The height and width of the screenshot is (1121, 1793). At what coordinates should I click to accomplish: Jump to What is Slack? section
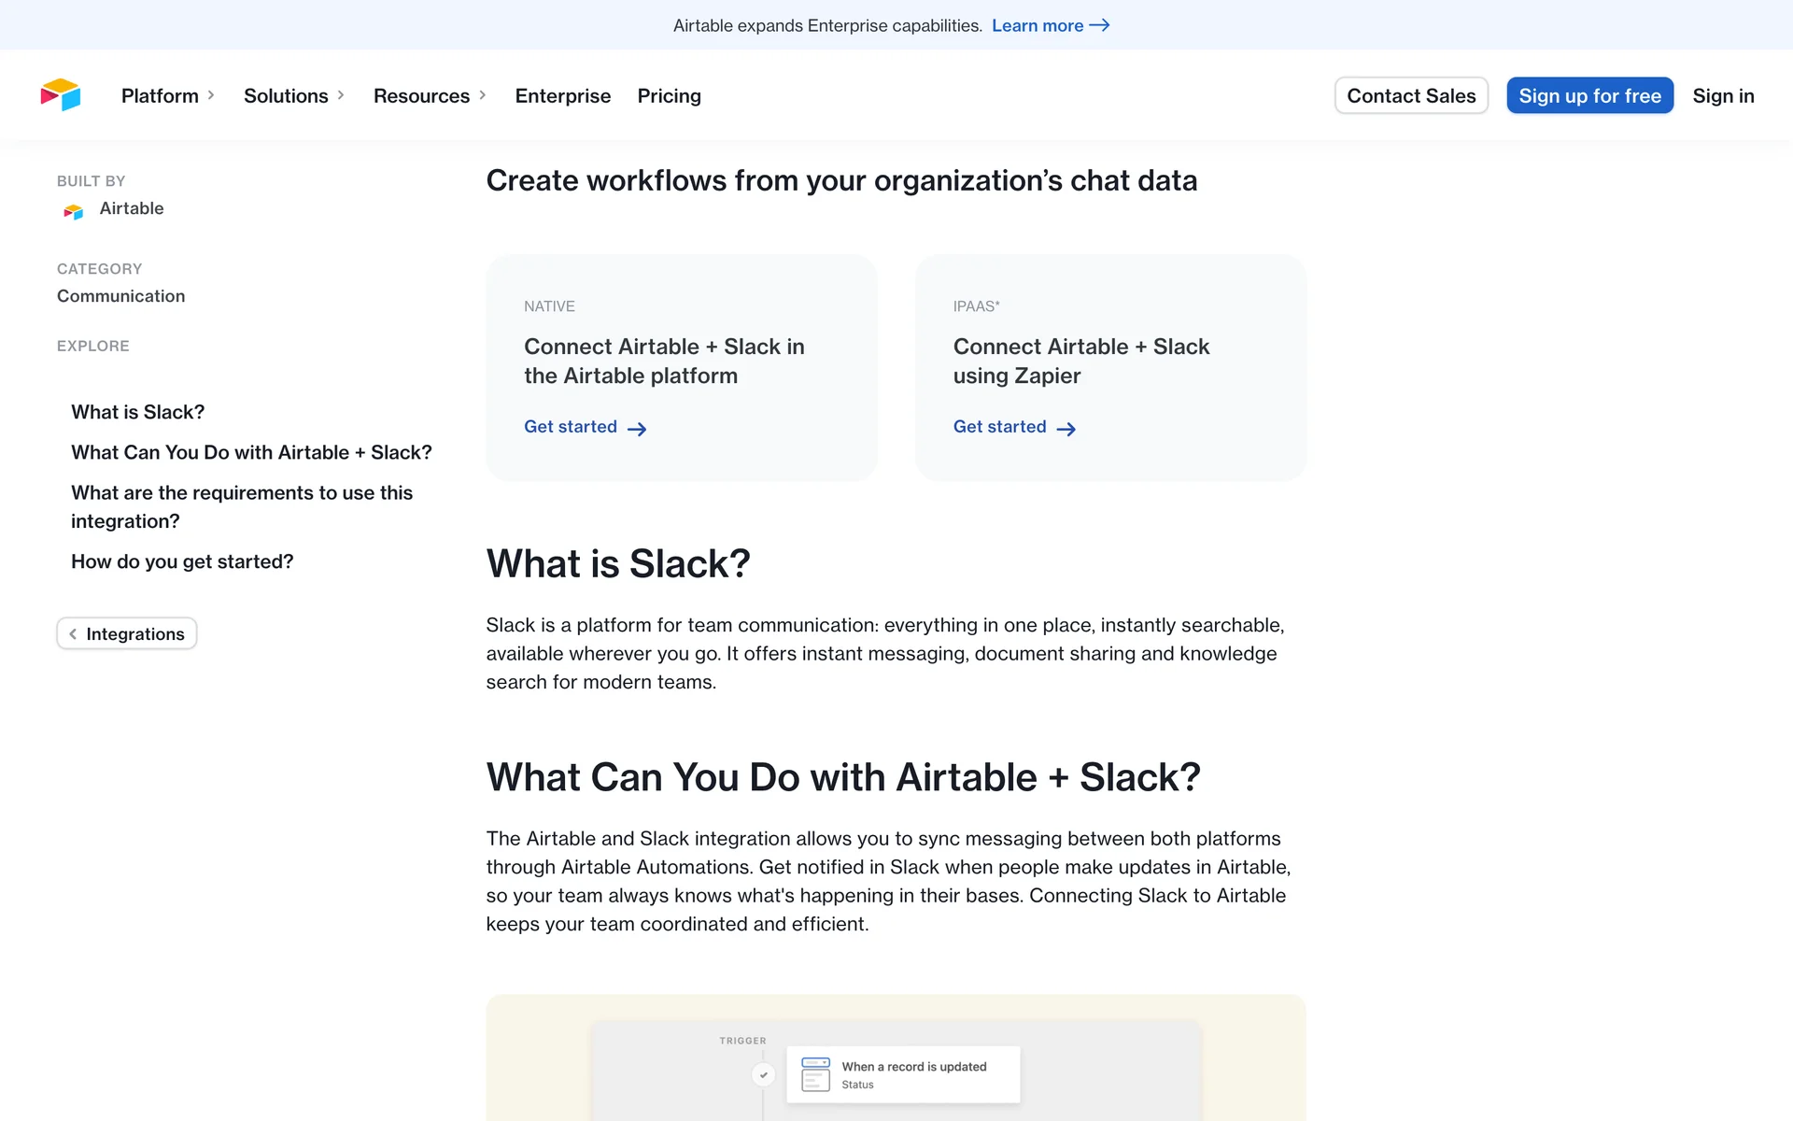click(137, 412)
